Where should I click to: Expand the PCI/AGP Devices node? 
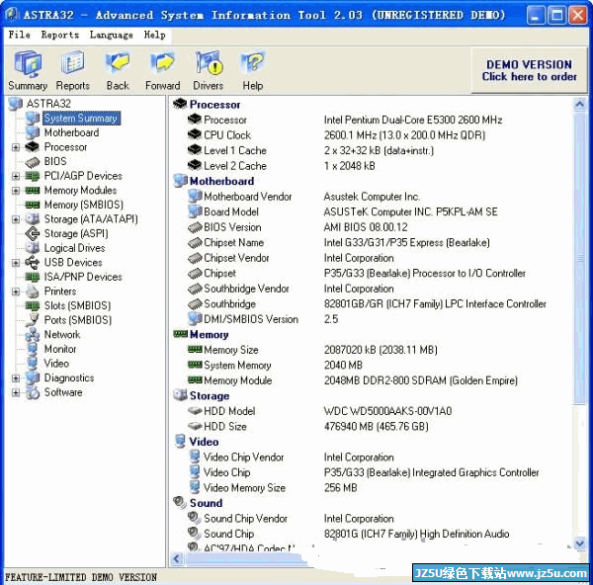16,176
